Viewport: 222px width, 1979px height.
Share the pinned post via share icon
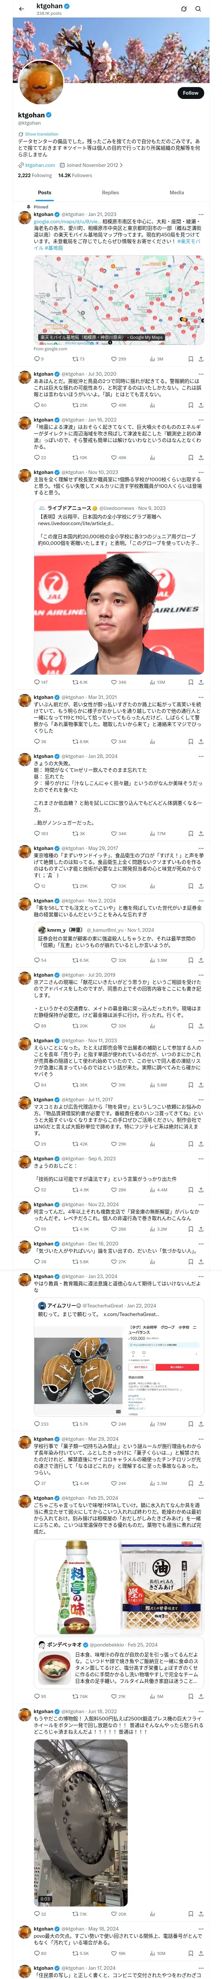coord(201,359)
